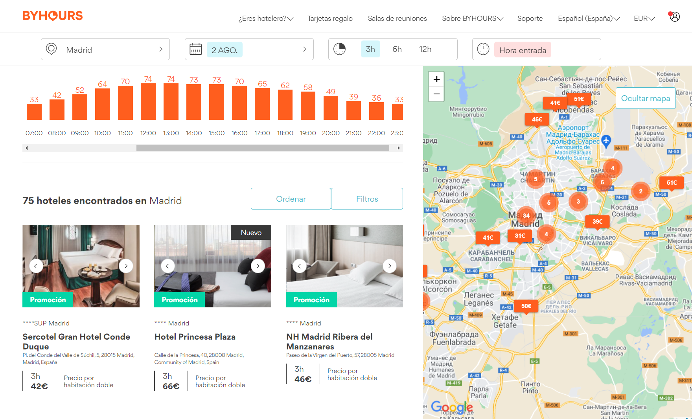
Task: Open the Español (España) language dropdown
Action: click(x=589, y=18)
